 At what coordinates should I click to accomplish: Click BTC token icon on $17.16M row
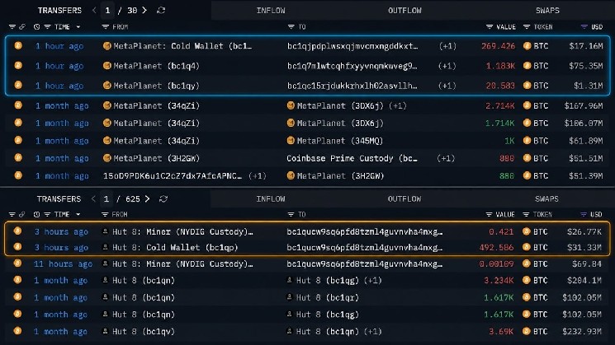pos(527,46)
